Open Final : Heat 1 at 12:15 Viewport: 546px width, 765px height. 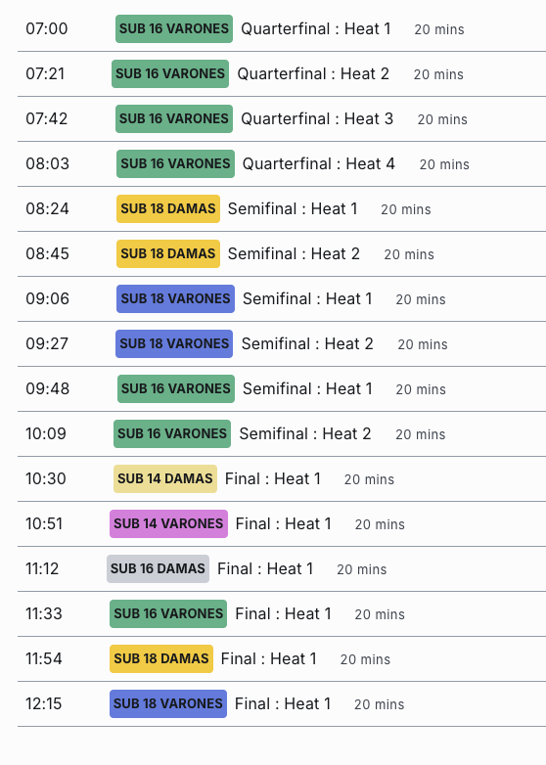(x=283, y=703)
